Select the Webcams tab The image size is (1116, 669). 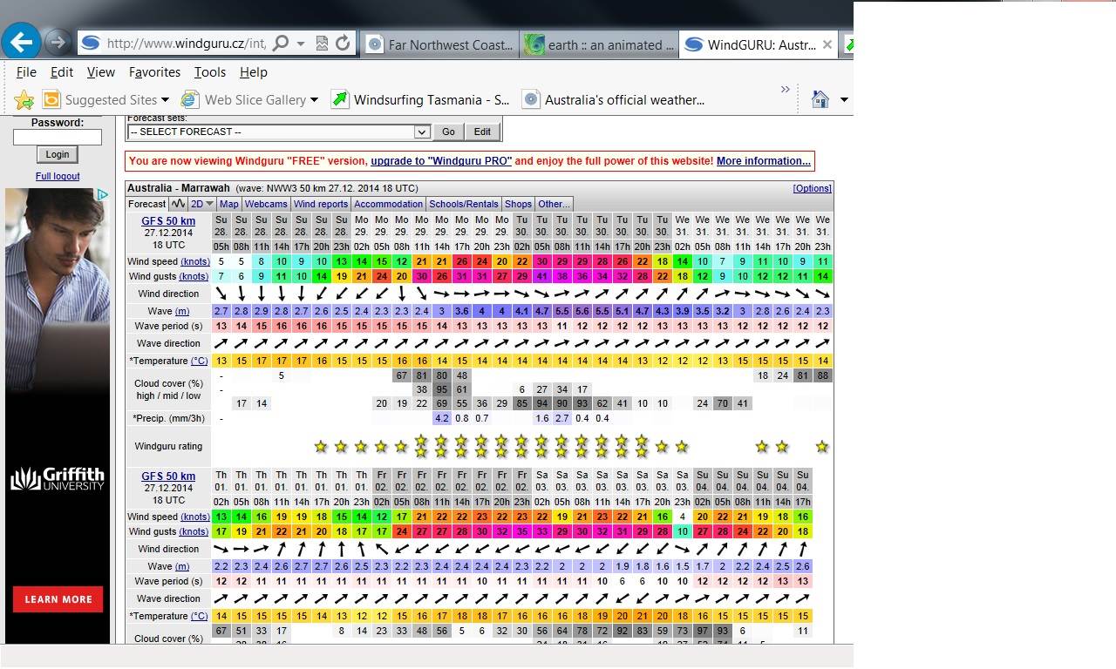click(x=266, y=204)
